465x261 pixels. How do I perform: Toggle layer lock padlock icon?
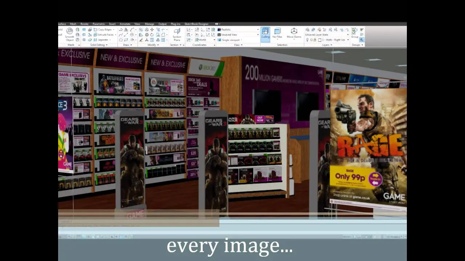click(315, 40)
